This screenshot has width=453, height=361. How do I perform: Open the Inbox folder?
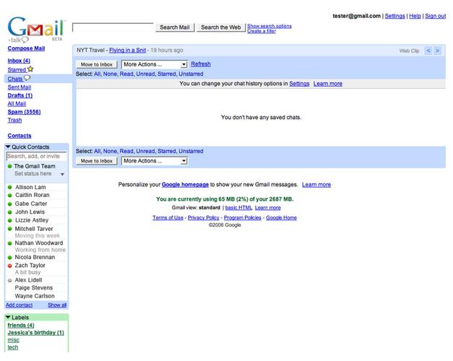tap(18, 61)
